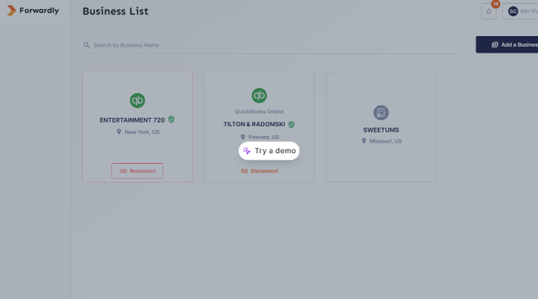Click the verified shield beside Entertainment 720
Image resolution: width=538 pixels, height=299 pixels.
tap(172, 119)
